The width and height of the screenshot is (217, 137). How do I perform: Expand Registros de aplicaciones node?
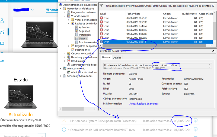68,46
